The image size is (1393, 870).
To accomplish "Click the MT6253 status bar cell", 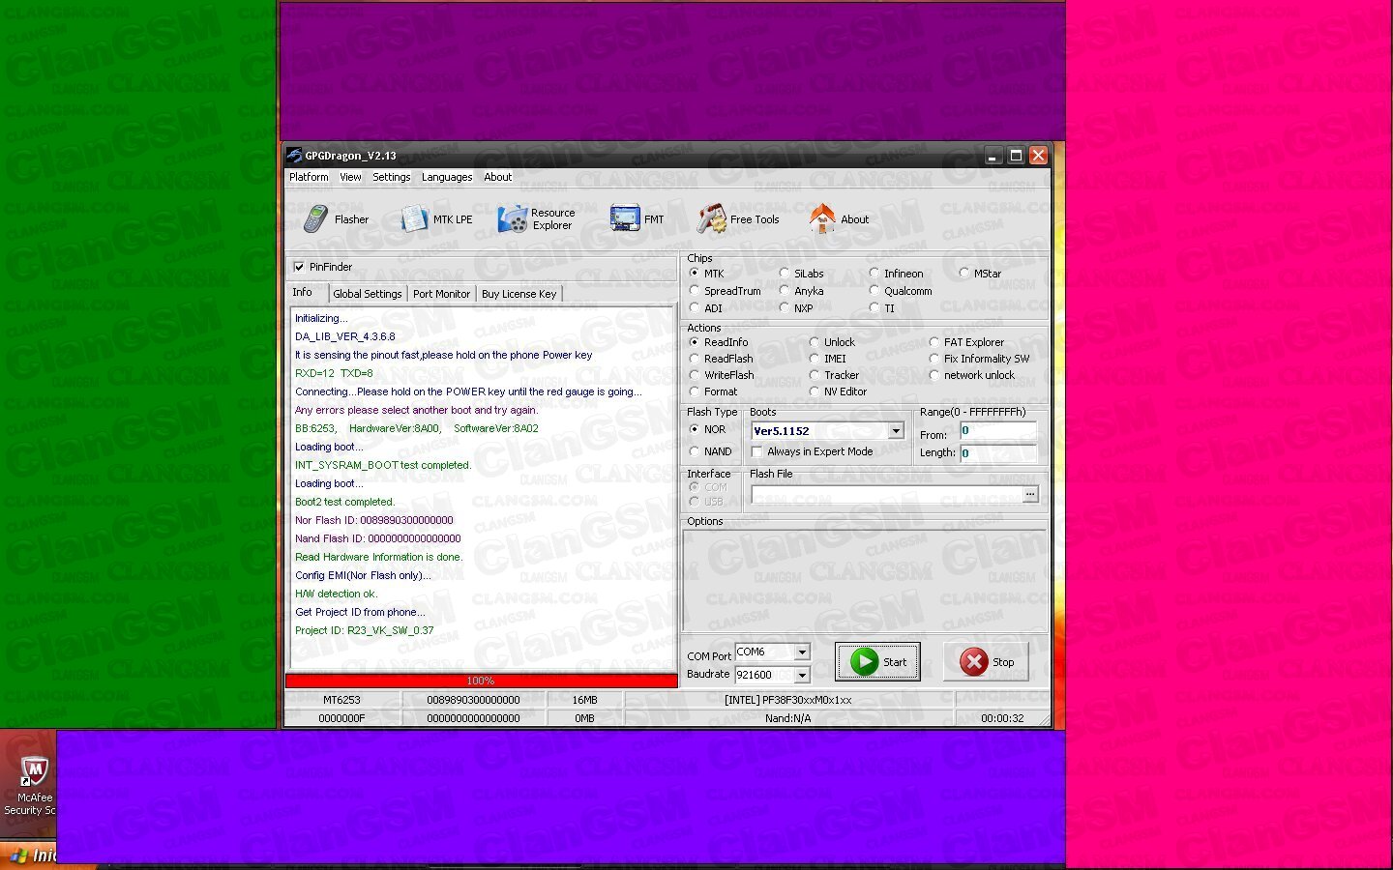I will click(341, 700).
